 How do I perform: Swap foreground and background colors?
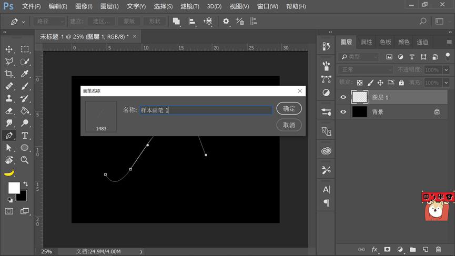point(26,184)
